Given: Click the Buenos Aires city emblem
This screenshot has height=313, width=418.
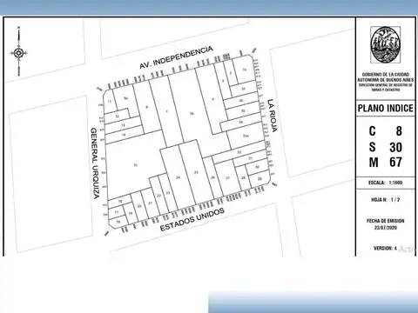Looking at the screenshot, I should point(386,44).
